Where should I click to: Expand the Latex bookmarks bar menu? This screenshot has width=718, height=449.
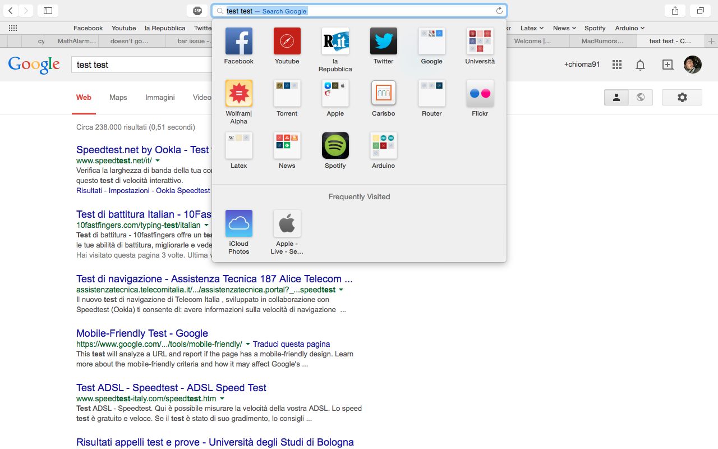pyautogui.click(x=532, y=28)
